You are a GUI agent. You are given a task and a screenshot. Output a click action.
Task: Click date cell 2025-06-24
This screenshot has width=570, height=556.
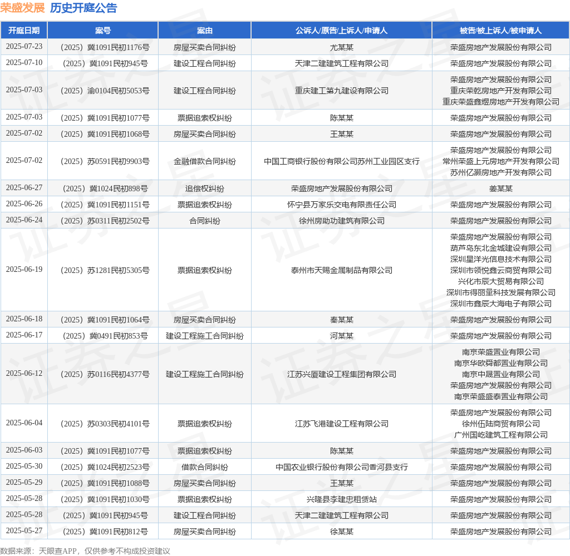click(x=24, y=220)
